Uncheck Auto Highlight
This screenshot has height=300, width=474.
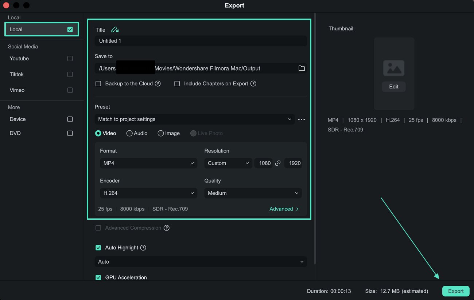click(98, 248)
